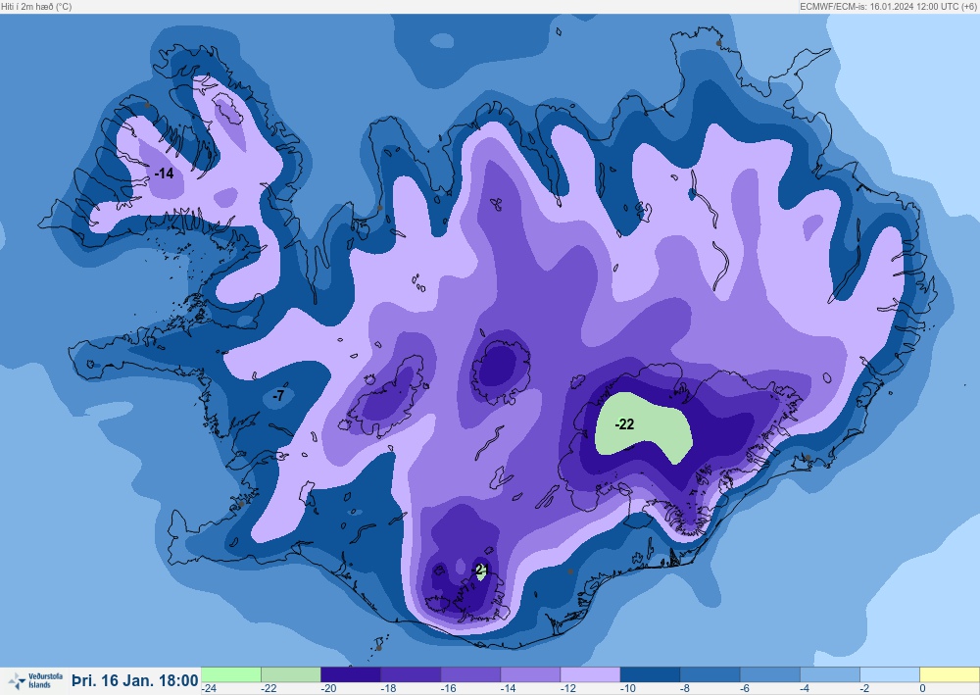Click the -10 legend scale value
The image size is (980, 695).
coord(629,688)
